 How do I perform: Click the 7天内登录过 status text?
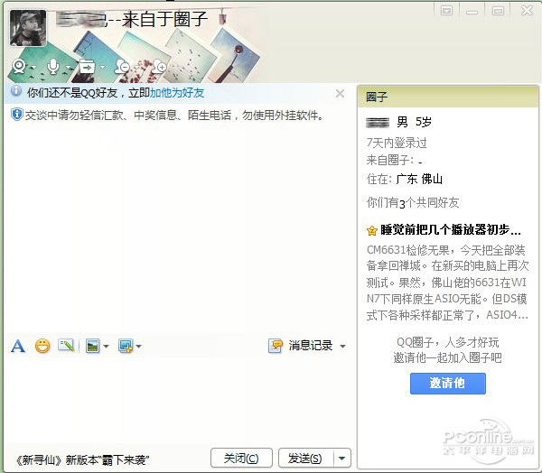point(397,143)
